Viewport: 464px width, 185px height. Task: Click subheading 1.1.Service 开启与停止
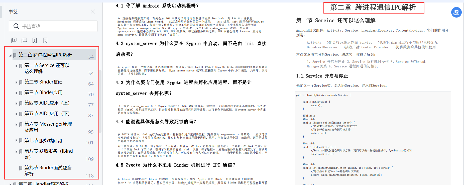(x=322, y=76)
